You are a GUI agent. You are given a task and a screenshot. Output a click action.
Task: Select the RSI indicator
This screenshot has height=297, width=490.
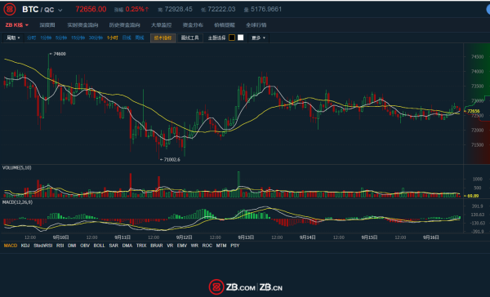pos(60,246)
